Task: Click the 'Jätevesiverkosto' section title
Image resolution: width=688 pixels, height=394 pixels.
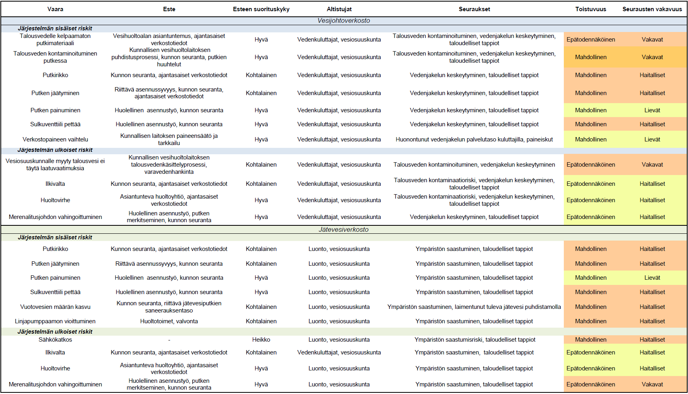Action: coord(344,230)
